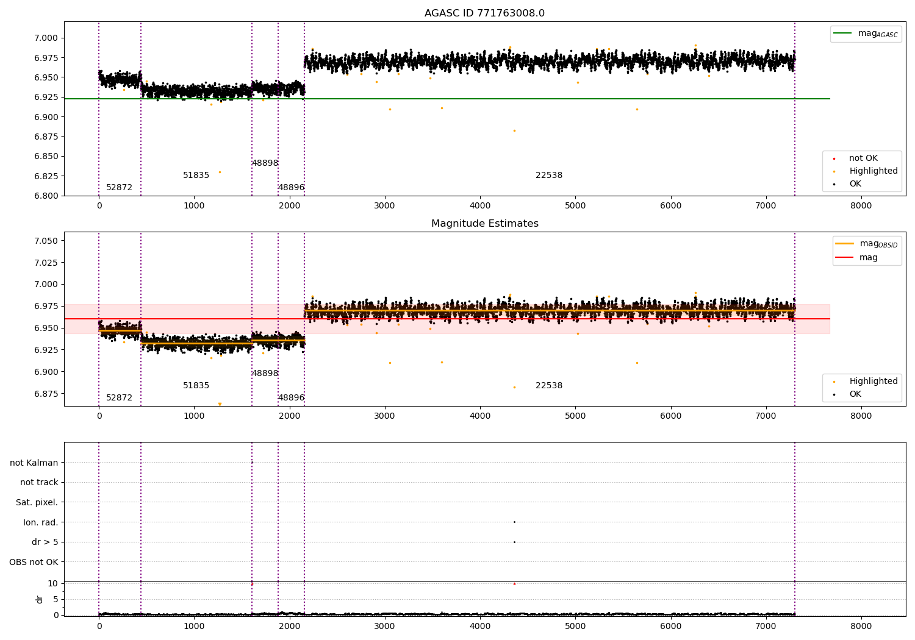The height and width of the screenshot is (640, 915).
Task: Click the 7.025 y-tick label of middle plot
Action: pos(46,263)
